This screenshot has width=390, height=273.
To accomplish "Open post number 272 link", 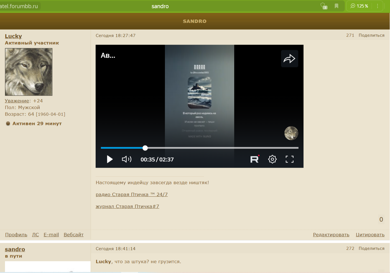I will [x=350, y=248].
